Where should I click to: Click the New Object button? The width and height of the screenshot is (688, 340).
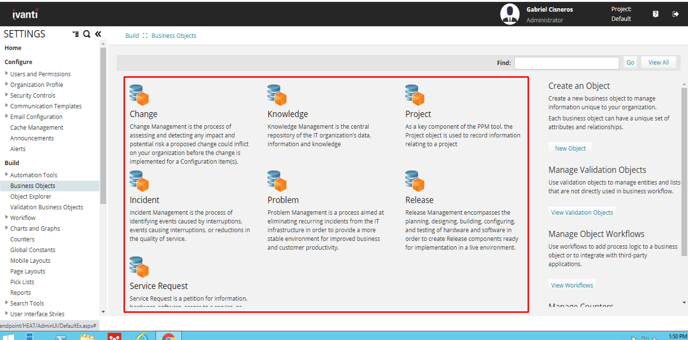(570, 149)
